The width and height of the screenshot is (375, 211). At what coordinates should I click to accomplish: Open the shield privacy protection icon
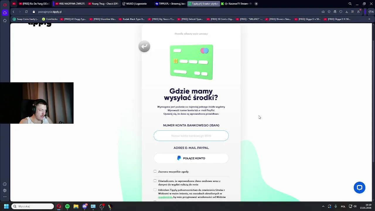point(329,12)
